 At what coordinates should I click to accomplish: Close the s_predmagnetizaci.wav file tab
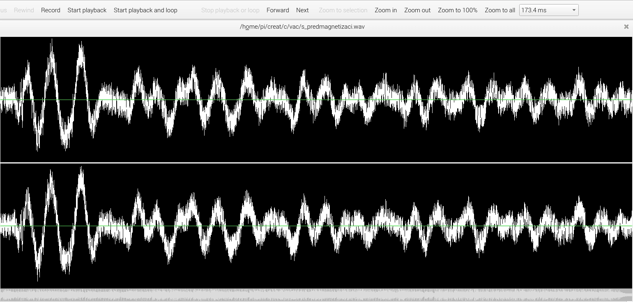point(626,27)
